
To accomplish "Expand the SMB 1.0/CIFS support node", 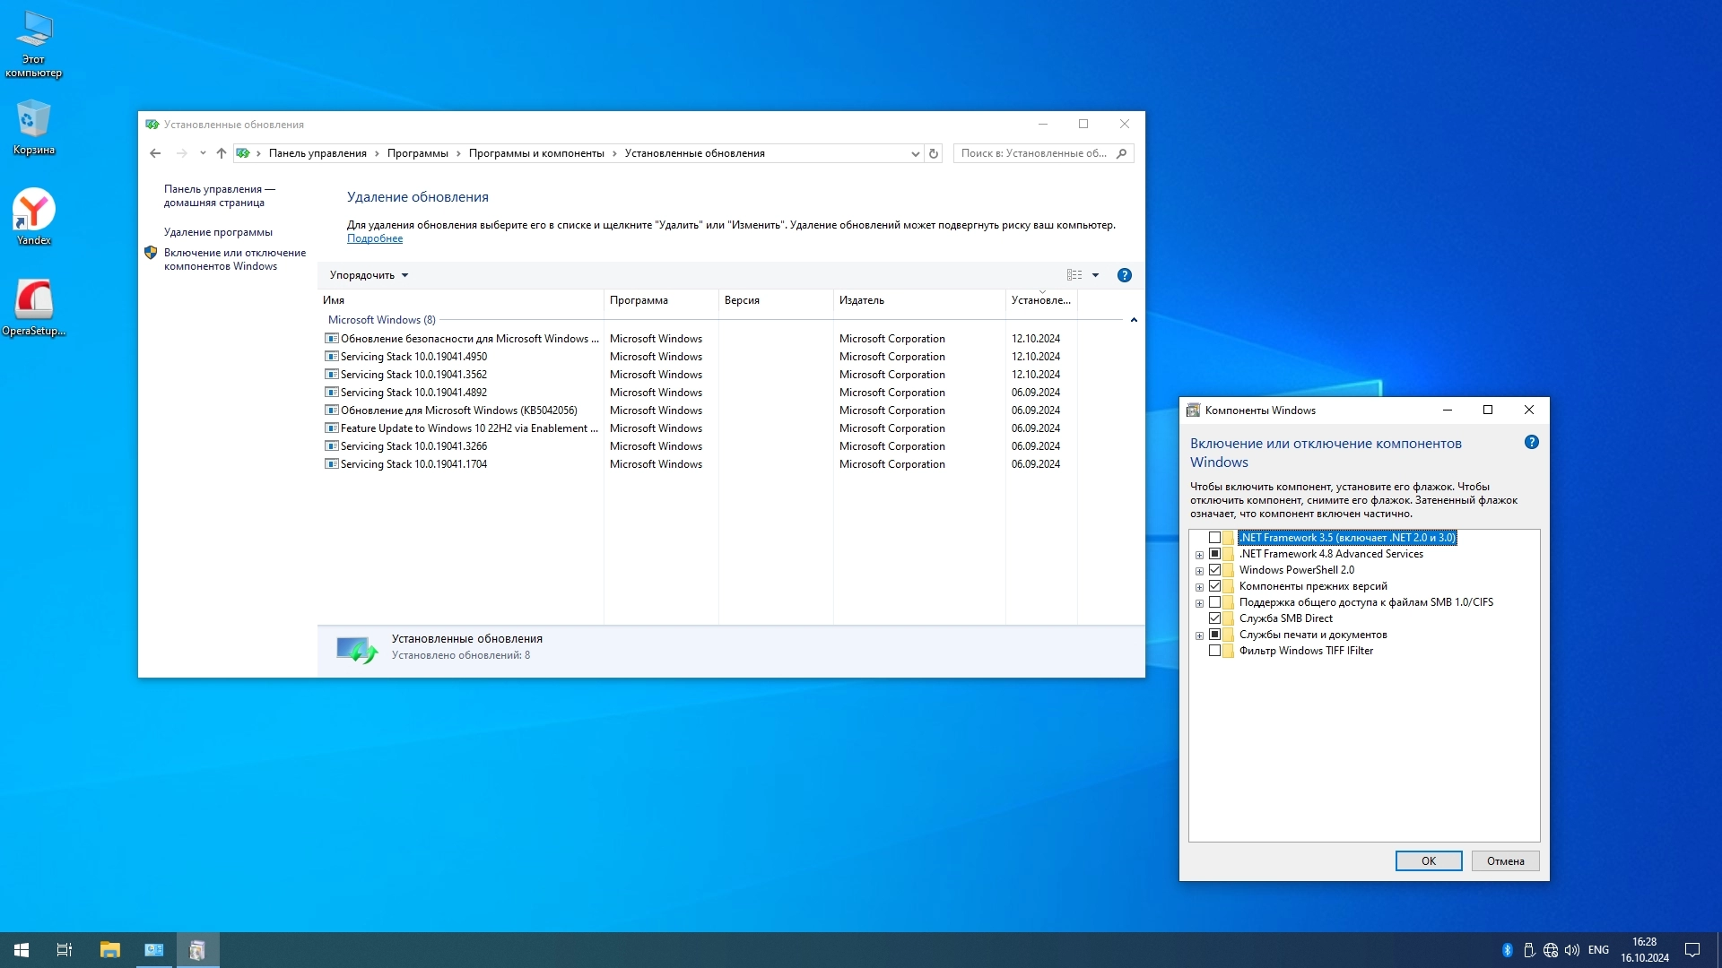I will point(1199,603).
